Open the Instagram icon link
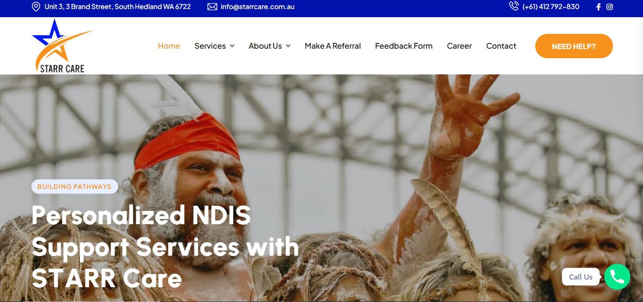The image size is (643, 302). 610,7
